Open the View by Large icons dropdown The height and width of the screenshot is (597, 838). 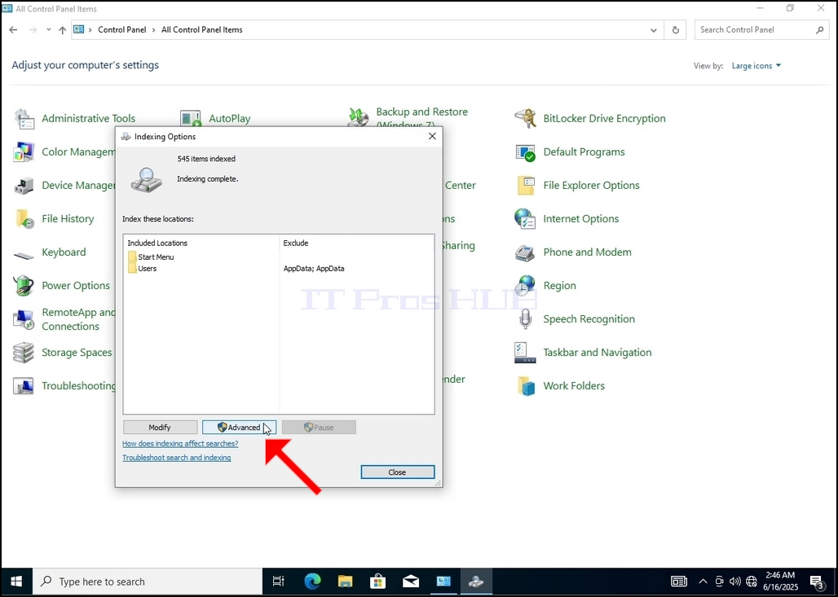[756, 66]
